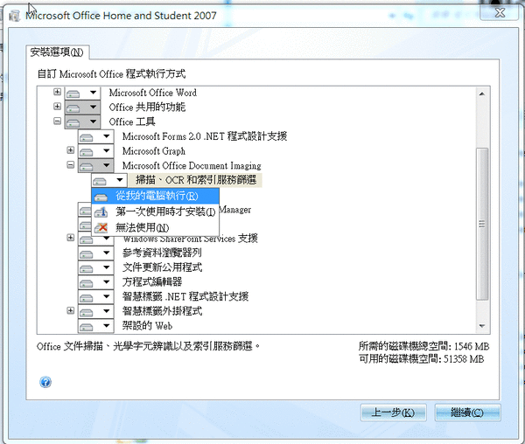Select Windows SharePoint Services 支援 row
This screenshot has height=444, width=525.
190,239
